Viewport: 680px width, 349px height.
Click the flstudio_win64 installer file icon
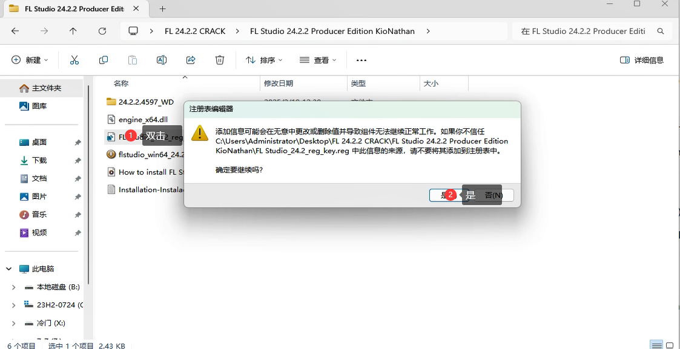pyautogui.click(x=111, y=154)
